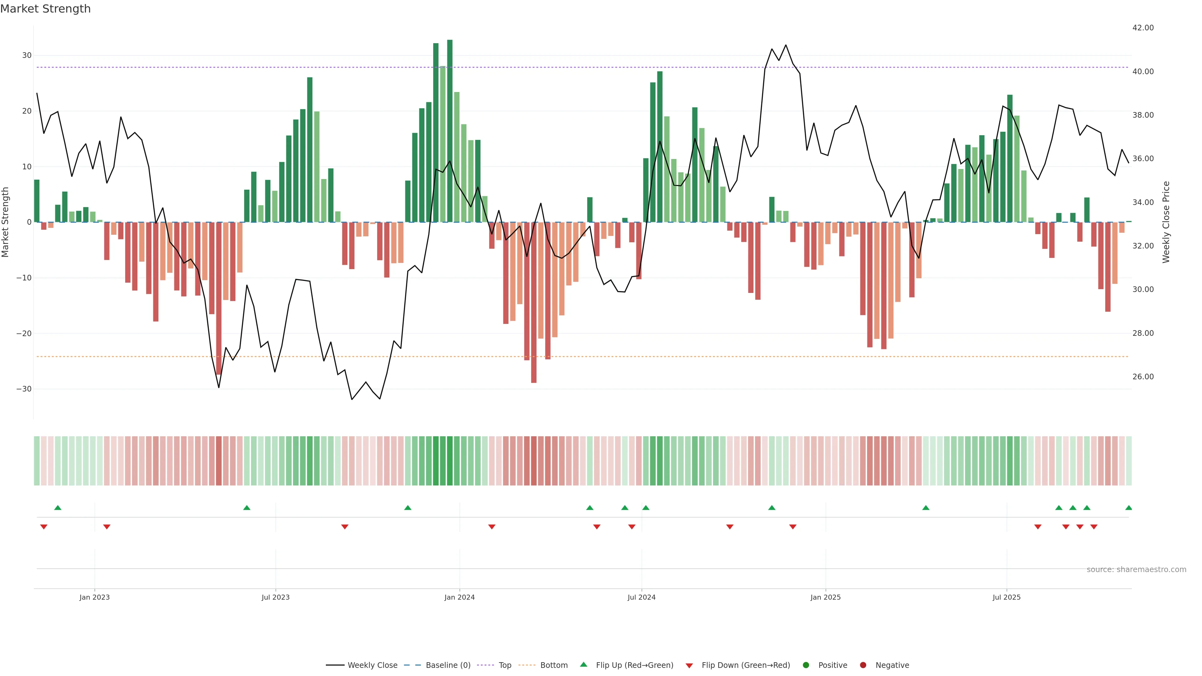The height and width of the screenshot is (676, 1202).
Task: Click the leftmost red flip-down triangle marker
Action: [44, 527]
